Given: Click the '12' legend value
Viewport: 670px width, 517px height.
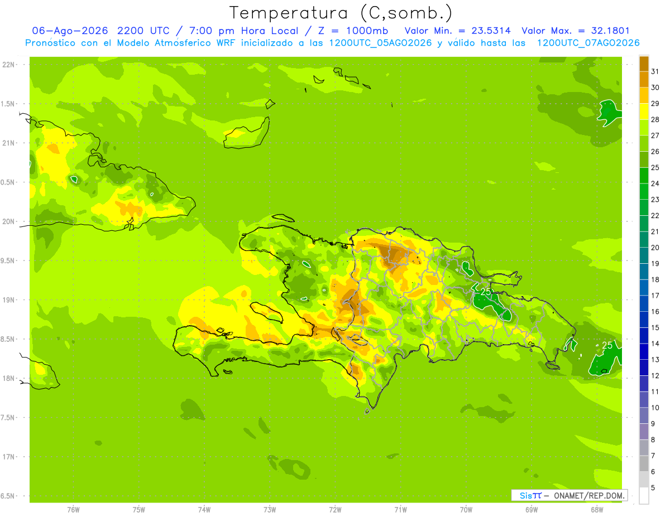Looking at the screenshot, I should (x=655, y=376).
